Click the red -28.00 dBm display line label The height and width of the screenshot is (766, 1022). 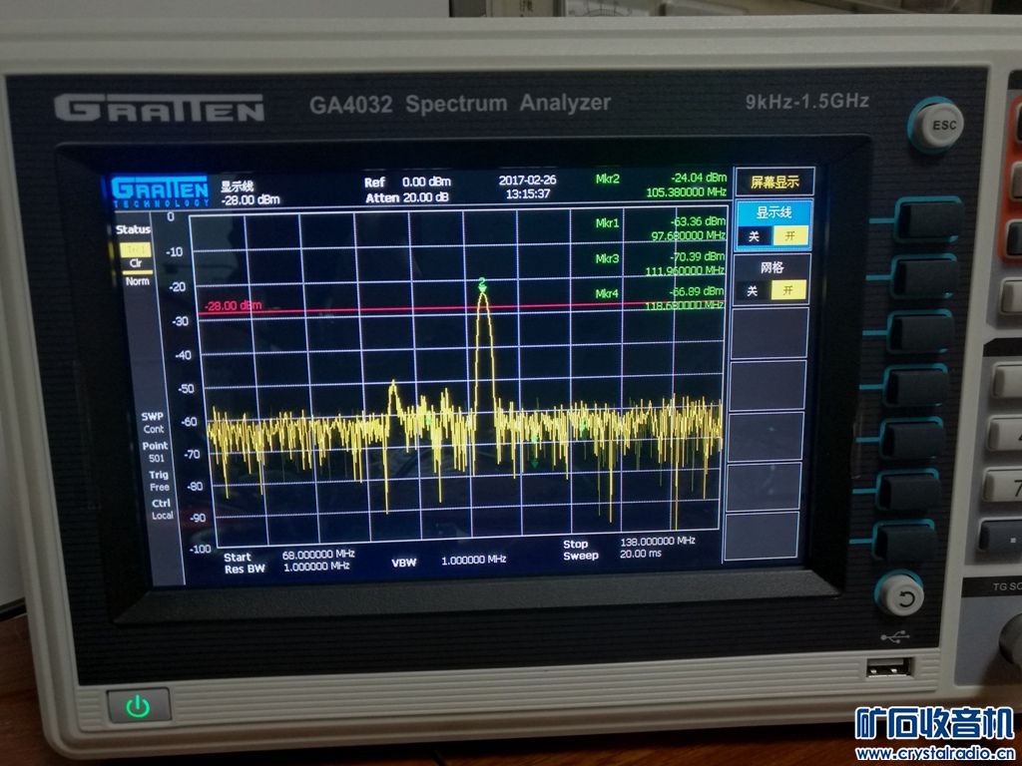[234, 305]
